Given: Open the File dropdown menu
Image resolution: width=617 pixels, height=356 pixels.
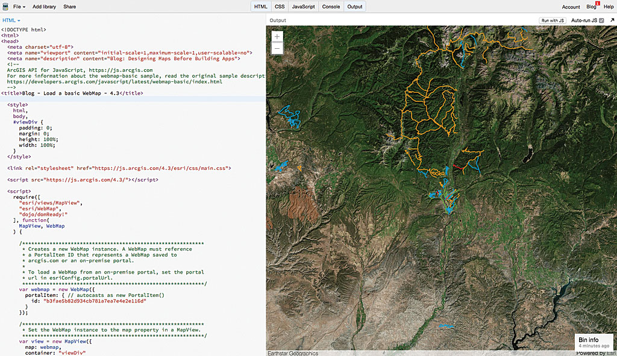Looking at the screenshot, I should point(19,7).
